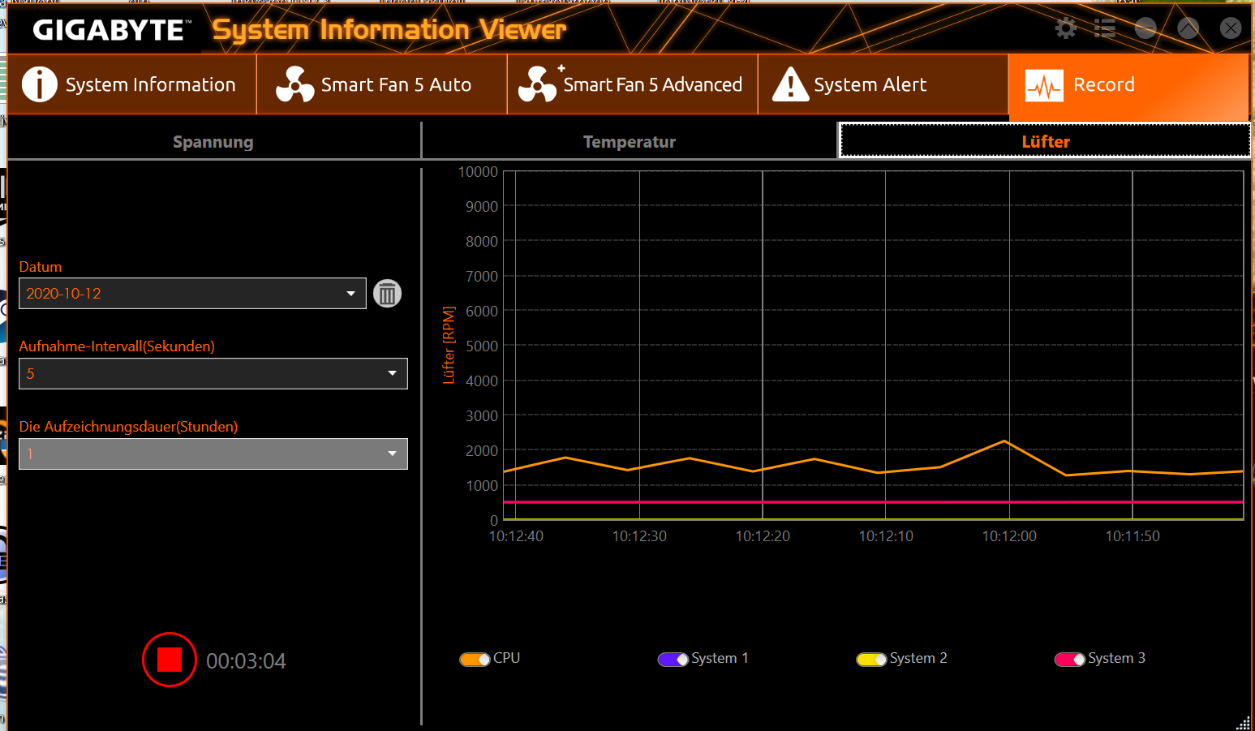
Task: Select the Lüfter sub-tab
Action: (x=1045, y=141)
